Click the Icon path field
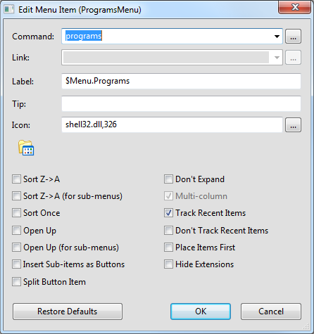The height and width of the screenshot is (334, 314). coord(172,124)
